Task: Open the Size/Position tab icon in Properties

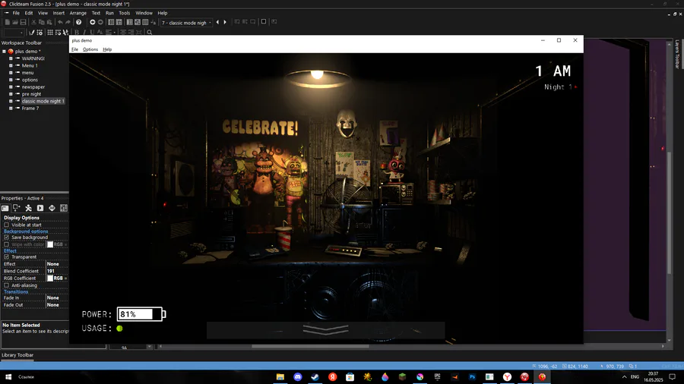Action: coord(17,208)
